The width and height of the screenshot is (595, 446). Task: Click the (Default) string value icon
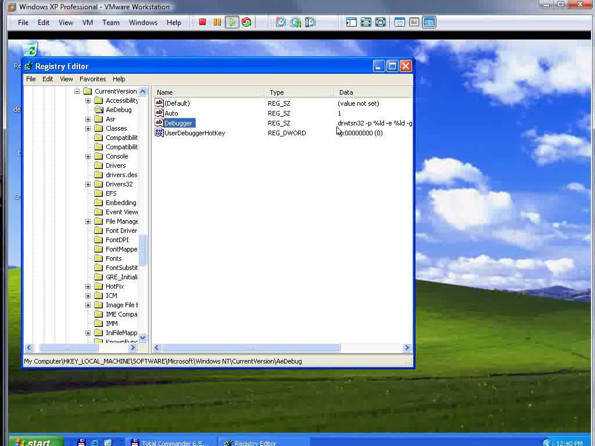click(x=159, y=103)
